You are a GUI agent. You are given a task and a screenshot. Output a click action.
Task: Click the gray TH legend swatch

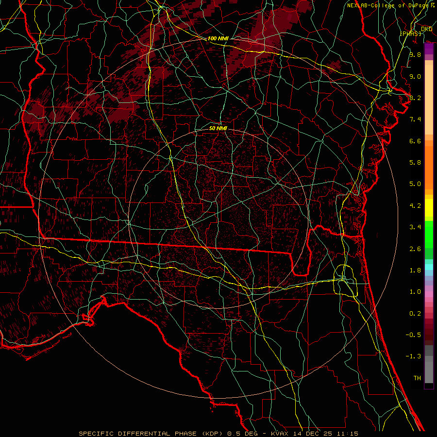click(x=429, y=377)
